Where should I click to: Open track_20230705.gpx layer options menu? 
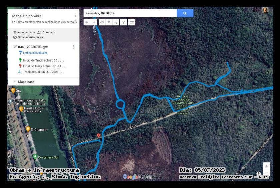(74, 47)
